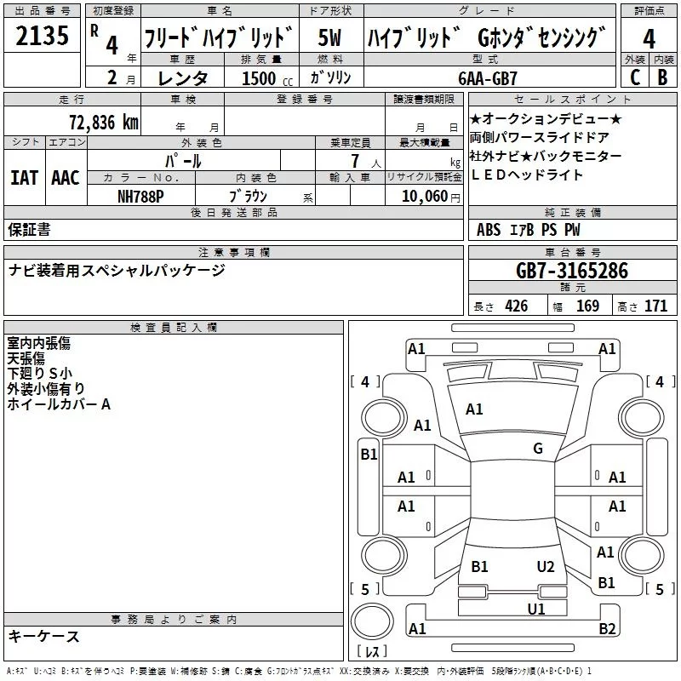681x681 pixels.
Task: Click the recycle deposit 10,060 value
Action: coord(423,197)
